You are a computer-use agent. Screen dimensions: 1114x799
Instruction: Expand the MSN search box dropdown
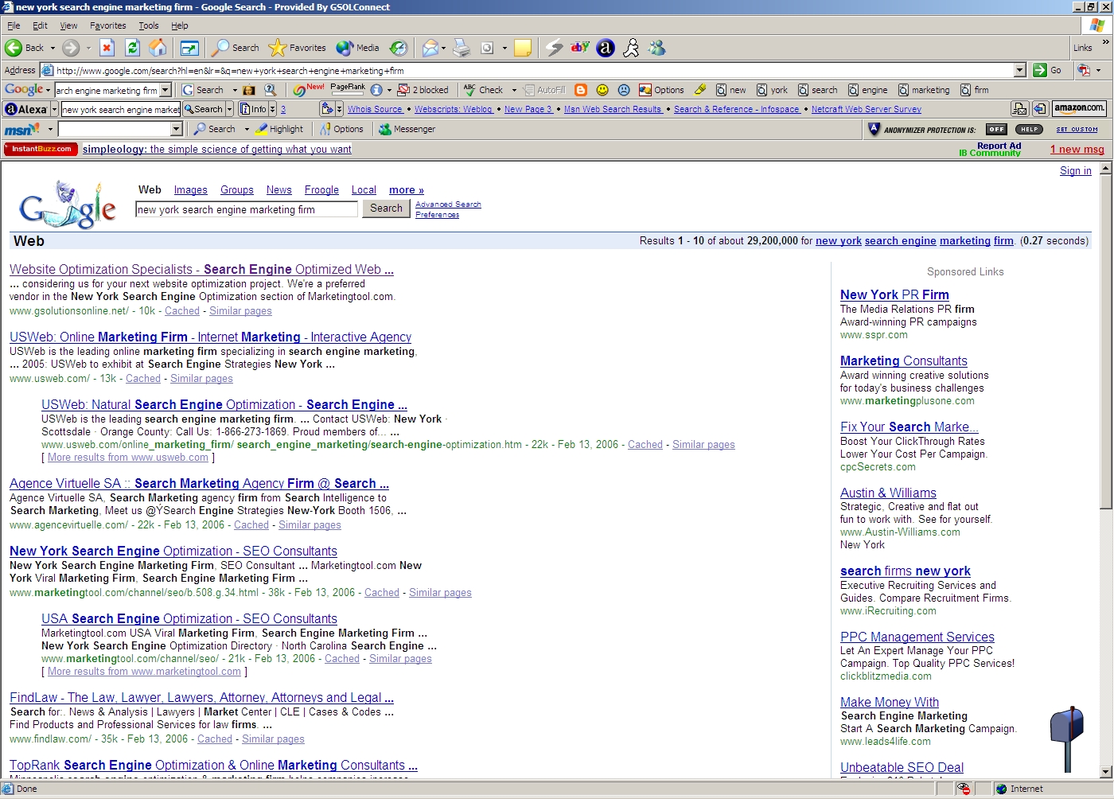[x=177, y=129]
